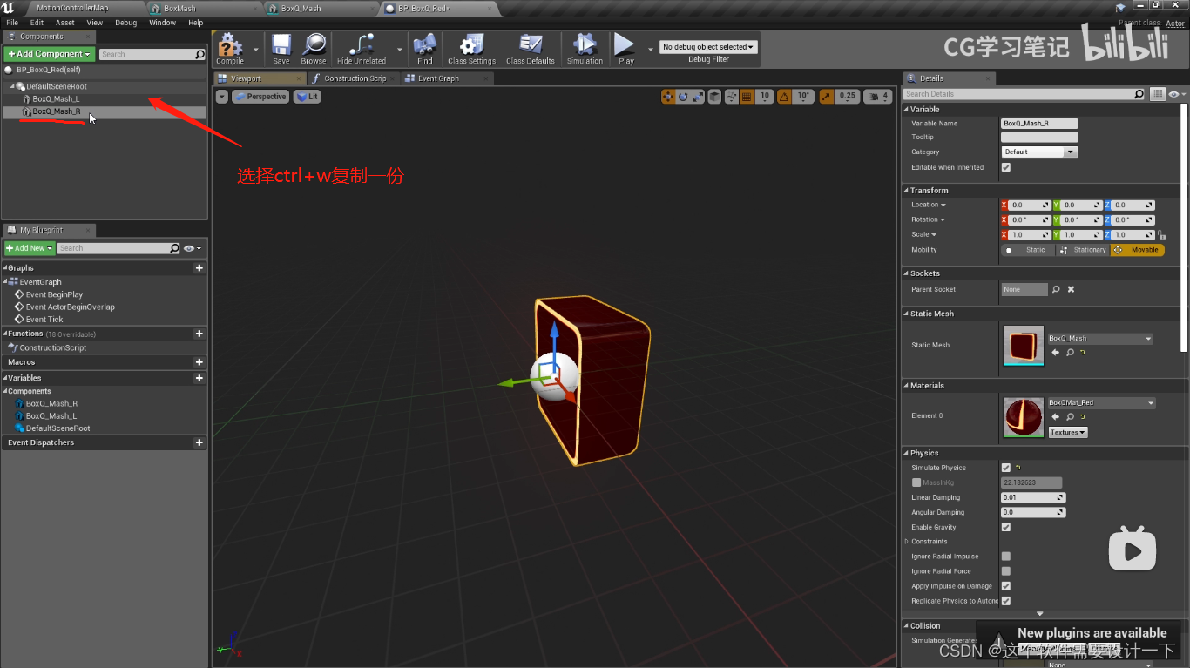Toggle Apply Impulse on Damage checkbox
The width and height of the screenshot is (1190, 668).
[x=1006, y=586]
